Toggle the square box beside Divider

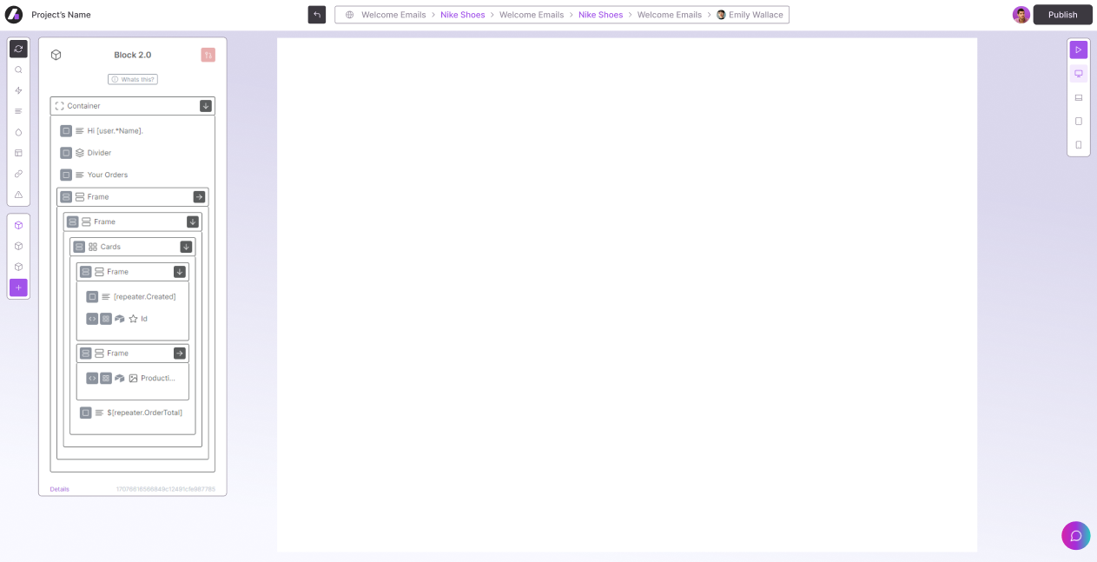point(66,153)
